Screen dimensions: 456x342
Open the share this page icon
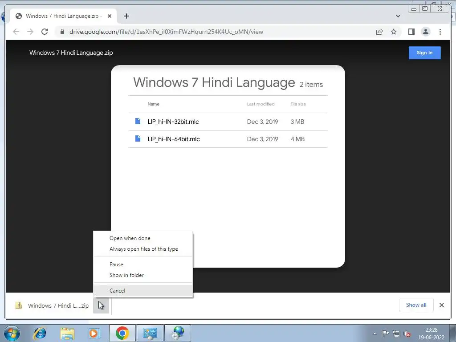[x=379, y=32]
